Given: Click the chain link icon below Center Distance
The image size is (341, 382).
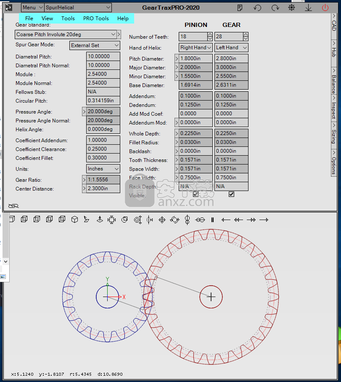Looking at the screenshot, I should pos(13,206).
